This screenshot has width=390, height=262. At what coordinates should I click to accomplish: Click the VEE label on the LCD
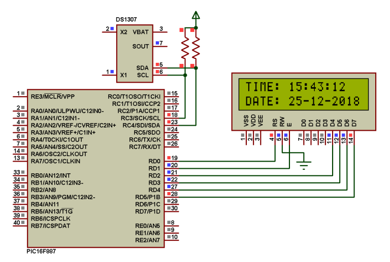tap(261, 121)
